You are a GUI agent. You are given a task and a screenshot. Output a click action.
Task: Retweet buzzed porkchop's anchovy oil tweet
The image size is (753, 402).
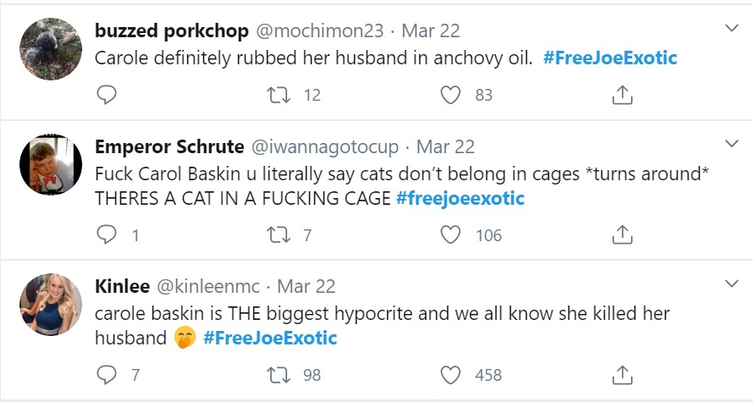click(276, 96)
